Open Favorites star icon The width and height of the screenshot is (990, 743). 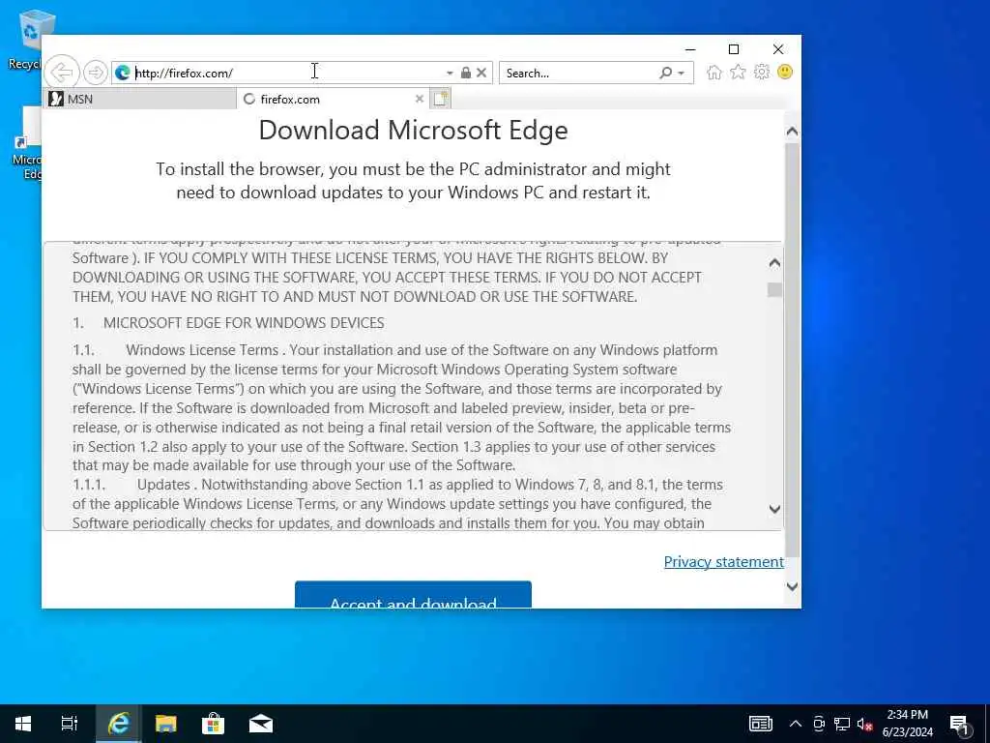[x=738, y=72]
